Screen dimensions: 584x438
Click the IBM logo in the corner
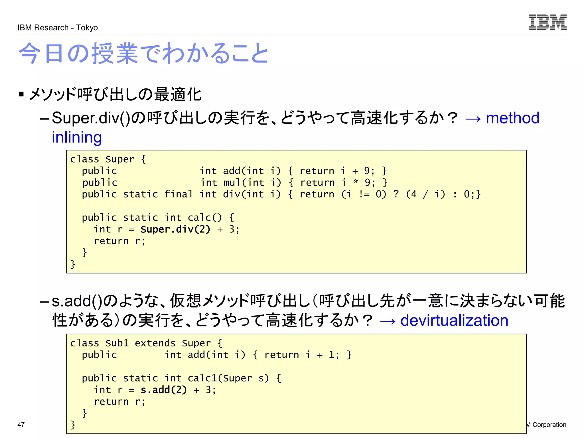(x=547, y=22)
